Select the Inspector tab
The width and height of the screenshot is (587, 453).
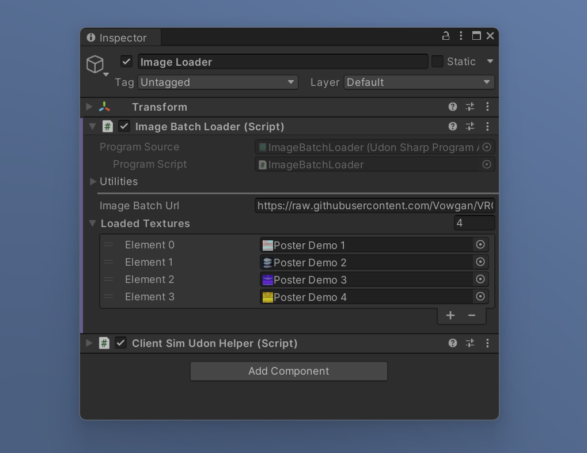tap(118, 38)
